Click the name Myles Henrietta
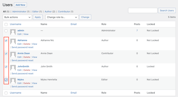Viewport: 178px width, 97px height. pyautogui.click(x=49, y=80)
